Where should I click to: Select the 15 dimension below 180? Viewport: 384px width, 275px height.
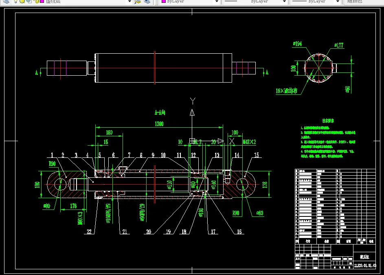106,142
